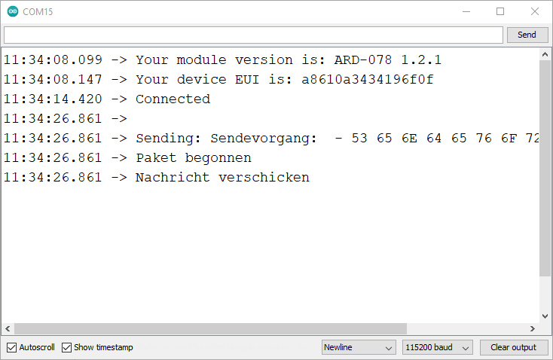Open the Newline line-ending dropdown
This screenshot has height=360, width=553.
point(359,348)
